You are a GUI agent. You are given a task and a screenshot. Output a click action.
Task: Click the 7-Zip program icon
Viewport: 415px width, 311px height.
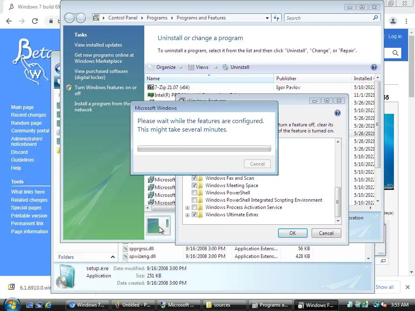click(x=151, y=87)
